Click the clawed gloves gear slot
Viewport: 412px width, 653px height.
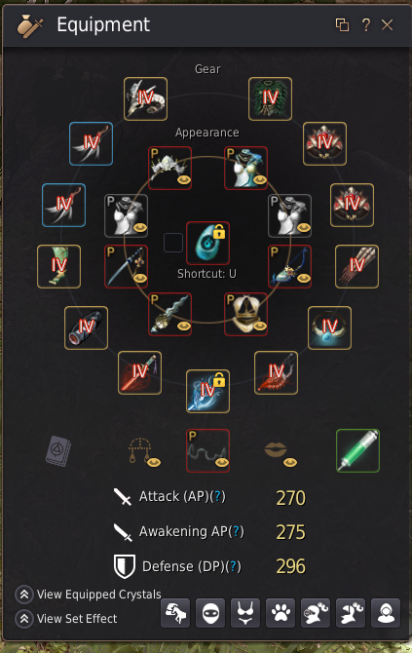click(x=356, y=266)
